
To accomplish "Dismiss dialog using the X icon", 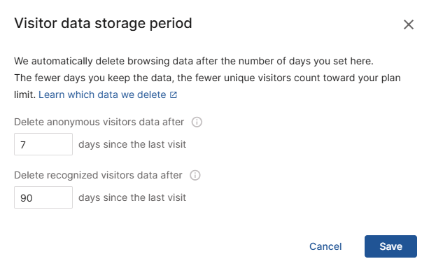I will click(409, 24).
